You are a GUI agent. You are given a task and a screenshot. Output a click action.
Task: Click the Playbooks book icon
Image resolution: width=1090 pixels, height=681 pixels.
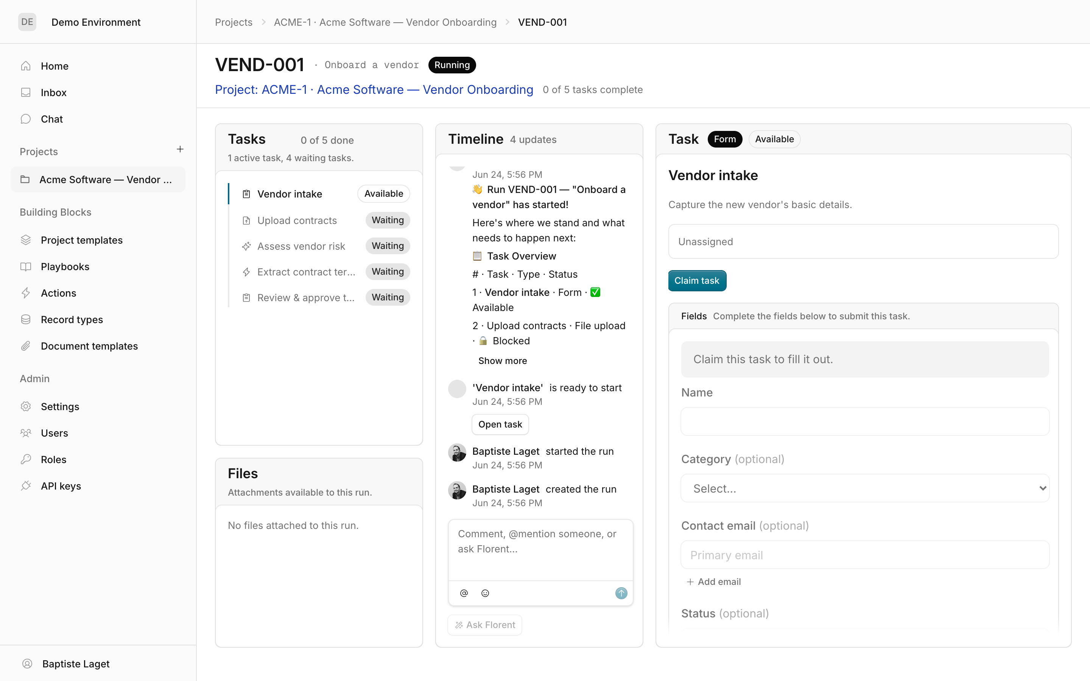(x=26, y=267)
